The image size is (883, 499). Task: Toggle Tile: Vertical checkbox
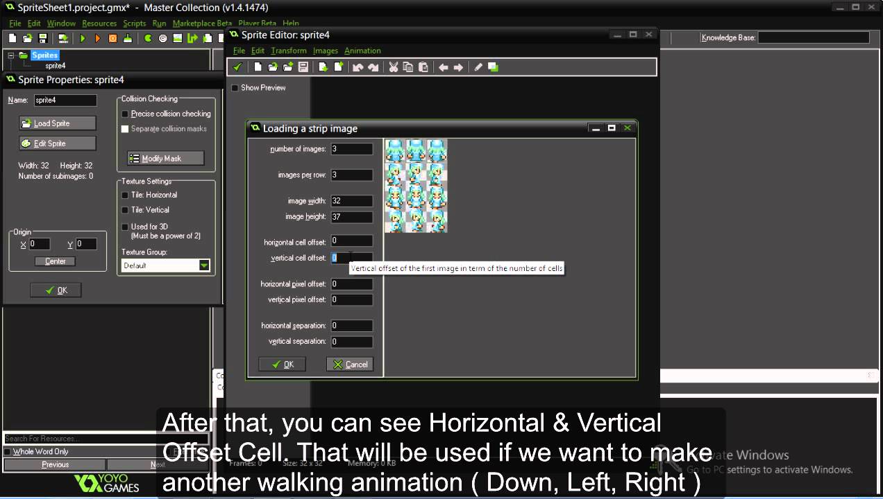click(125, 210)
